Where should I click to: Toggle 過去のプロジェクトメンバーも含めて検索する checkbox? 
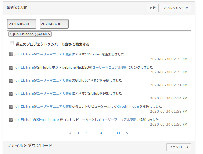12,43
